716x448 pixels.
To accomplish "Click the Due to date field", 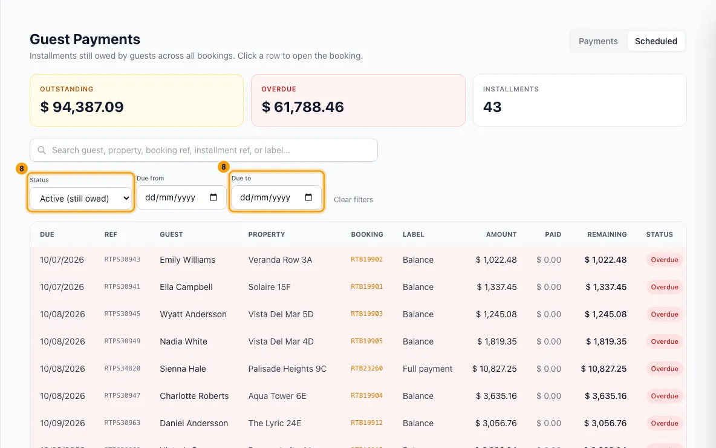I will click(x=276, y=197).
